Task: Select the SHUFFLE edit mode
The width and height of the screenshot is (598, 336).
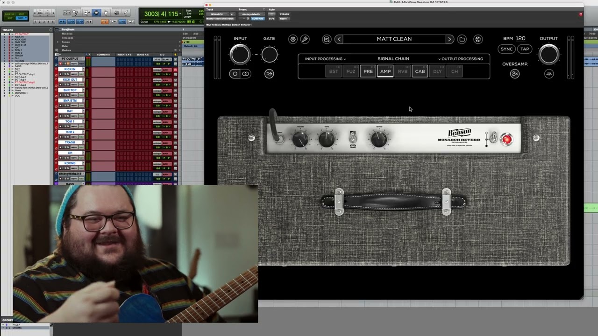Action: pos(10,14)
